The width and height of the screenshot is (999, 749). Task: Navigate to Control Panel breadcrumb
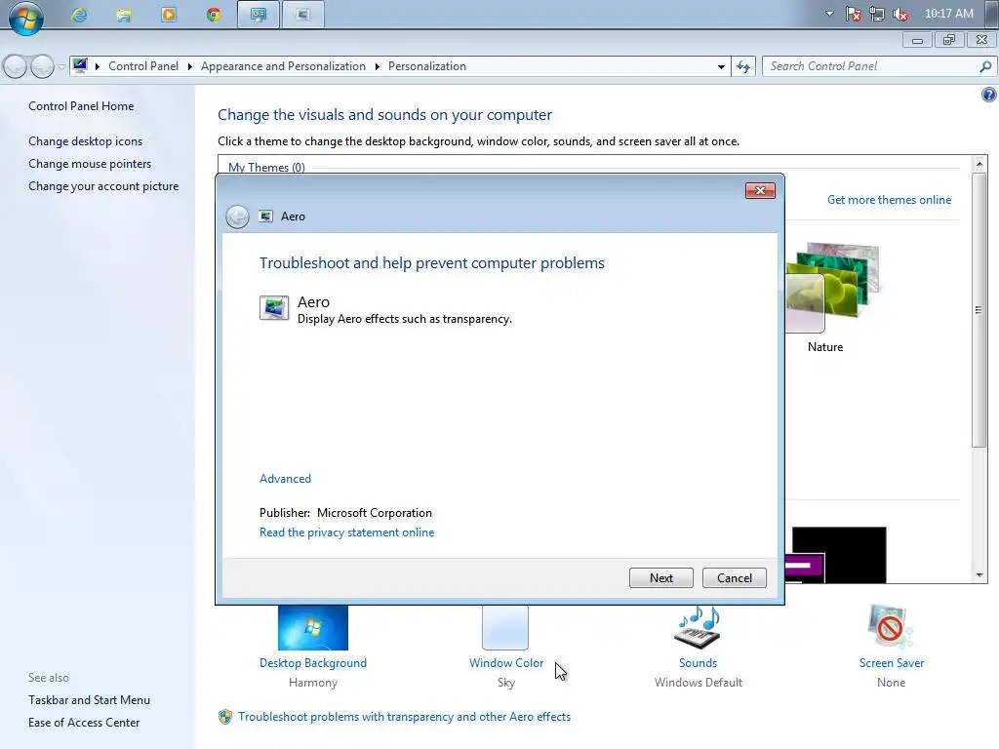143,66
